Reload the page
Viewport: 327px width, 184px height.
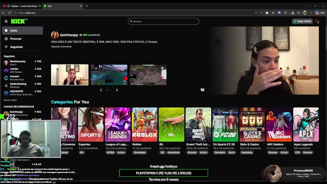[x=9, y=13]
